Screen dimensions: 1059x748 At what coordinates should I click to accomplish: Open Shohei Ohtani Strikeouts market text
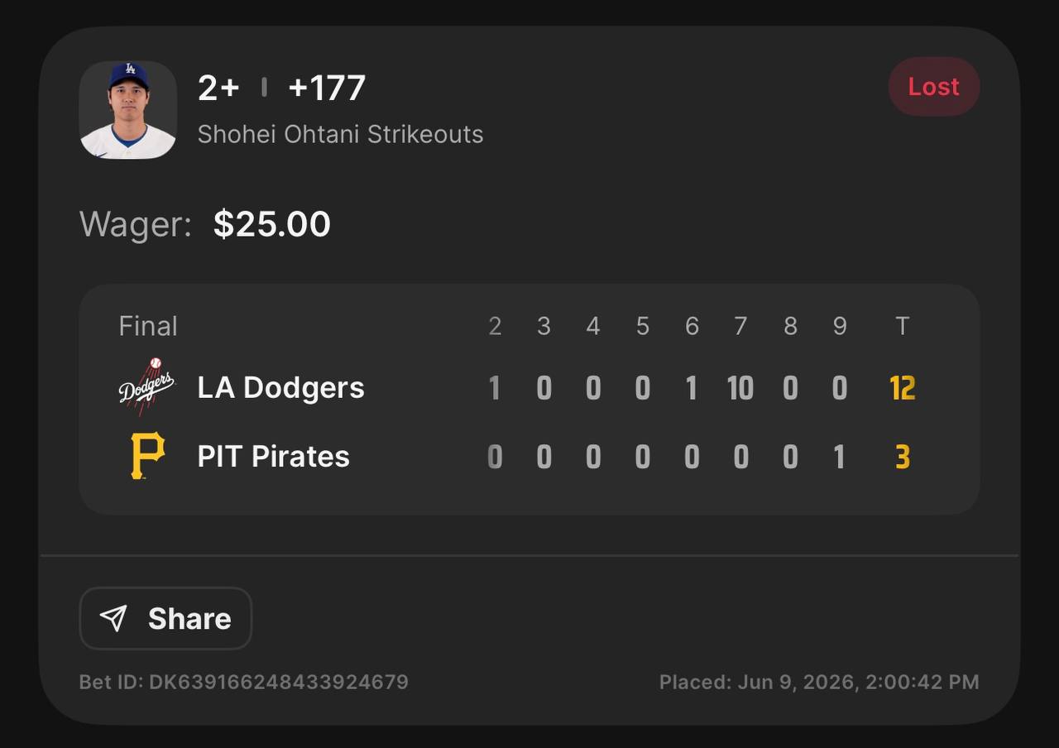340,134
